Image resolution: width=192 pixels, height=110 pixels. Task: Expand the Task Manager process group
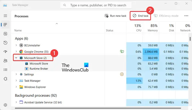(x=16, y=81)
